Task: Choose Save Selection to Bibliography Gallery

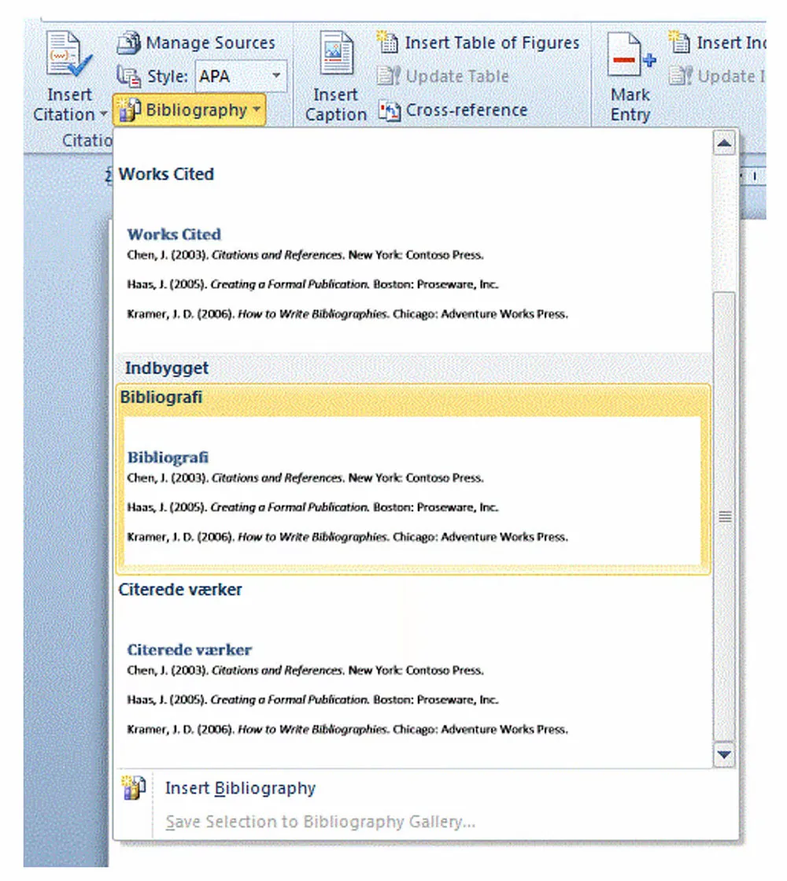Action: 426,822
